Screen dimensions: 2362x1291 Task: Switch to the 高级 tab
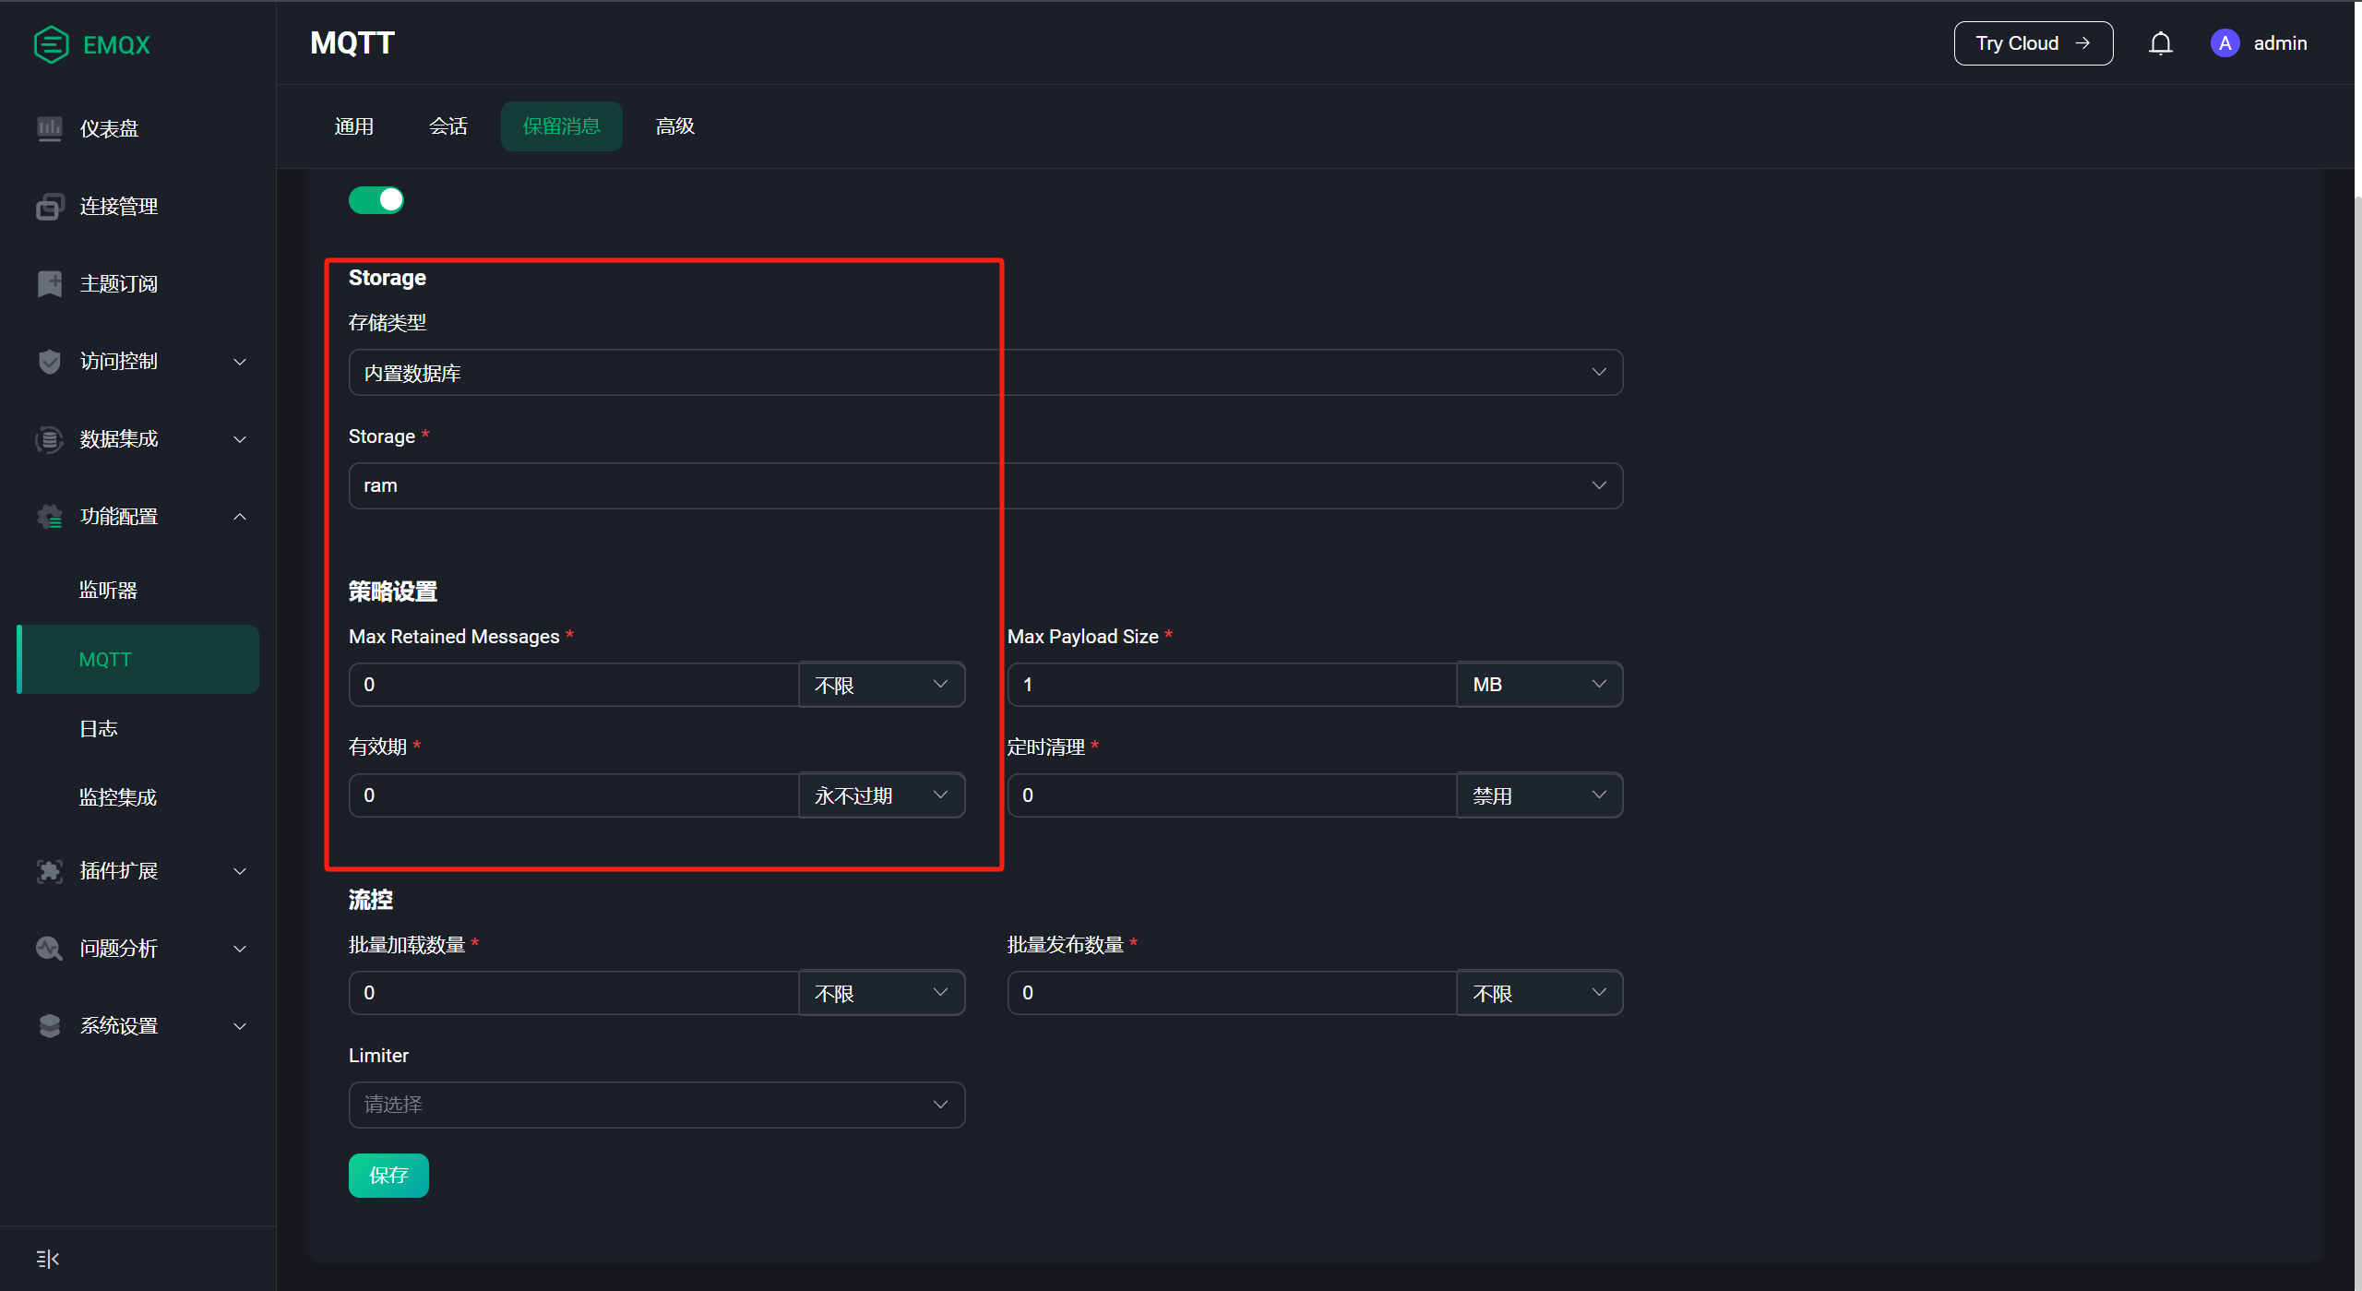674,126
